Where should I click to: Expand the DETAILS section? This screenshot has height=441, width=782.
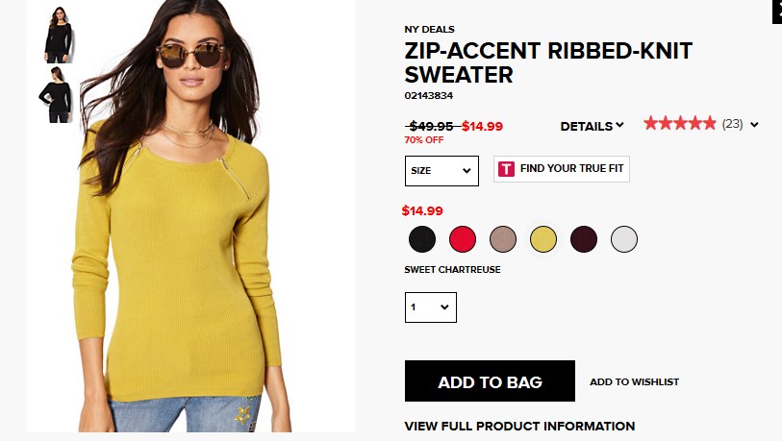[x=592, y=126]
